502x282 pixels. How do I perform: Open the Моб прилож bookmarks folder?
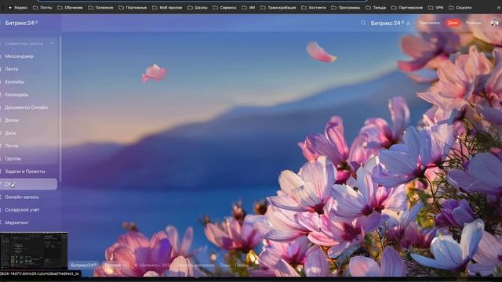(x=167, y=7)
